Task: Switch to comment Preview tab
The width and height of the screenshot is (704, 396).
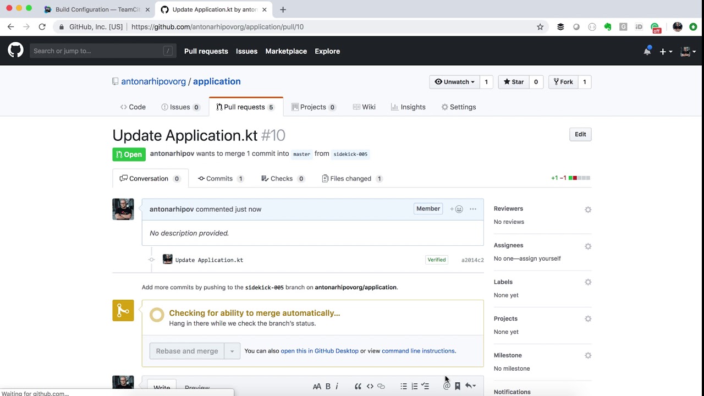Action: [197, 387]
